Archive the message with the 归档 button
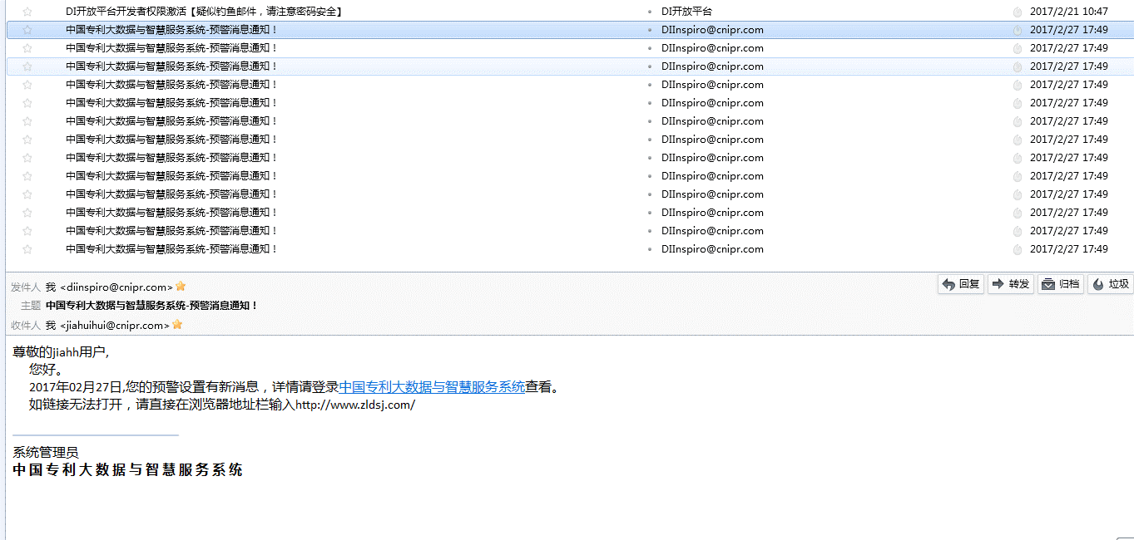This screenshot has width=1134, height=540. pyautogui.click(x=1060, y=284)
